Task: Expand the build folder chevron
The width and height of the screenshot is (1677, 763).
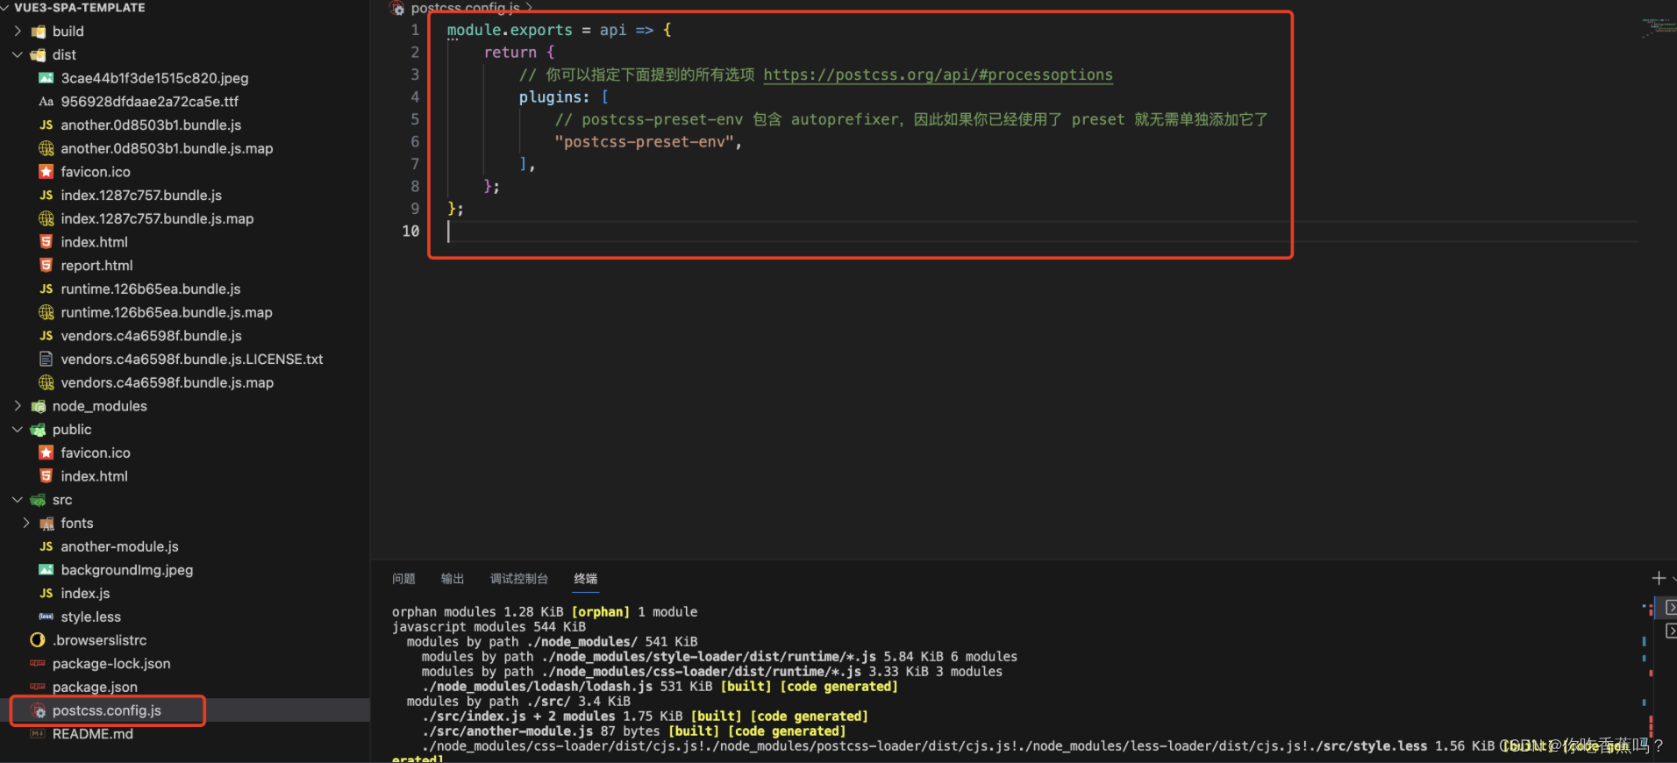Action: [18, 31]
